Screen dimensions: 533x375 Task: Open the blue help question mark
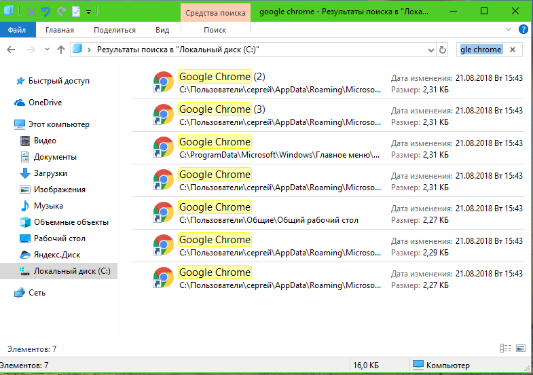(x=523, y=29)
